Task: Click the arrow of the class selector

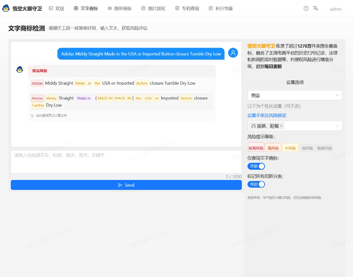Action: pos(337,126)
